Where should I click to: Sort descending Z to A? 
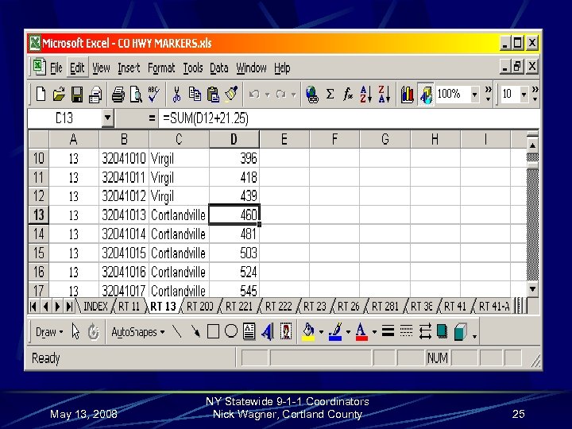[x=384, y=95]
